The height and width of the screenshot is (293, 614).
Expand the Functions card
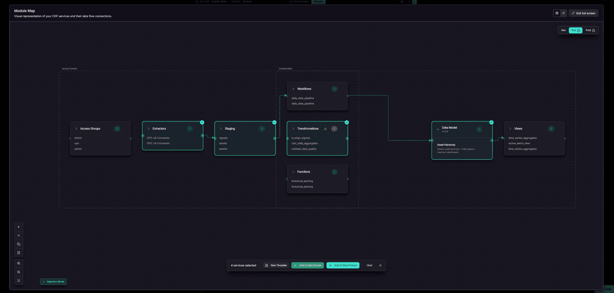pos(293,172)
